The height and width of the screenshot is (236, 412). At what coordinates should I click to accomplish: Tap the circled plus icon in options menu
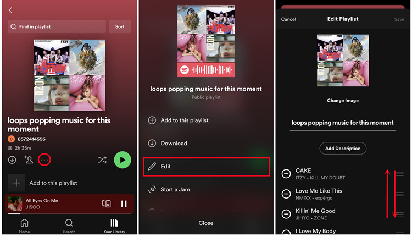tap(152, 120)
